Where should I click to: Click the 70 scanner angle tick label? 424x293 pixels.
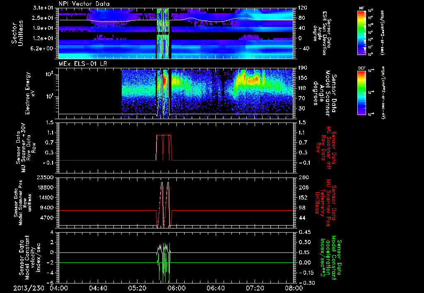[301, 98]
